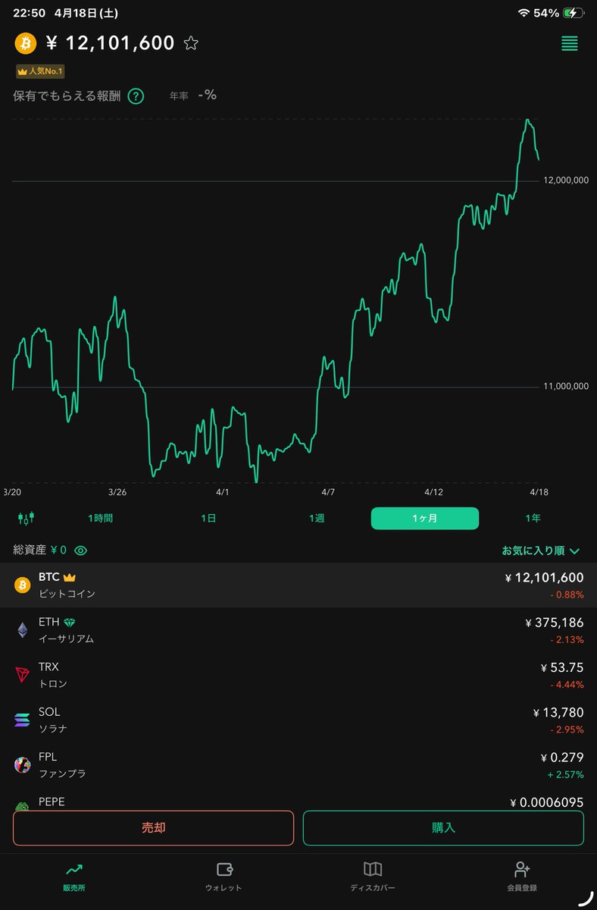597x910 pixels.
Task: Select the 1ヶ月 chart range
Action: tap(425, 518)
